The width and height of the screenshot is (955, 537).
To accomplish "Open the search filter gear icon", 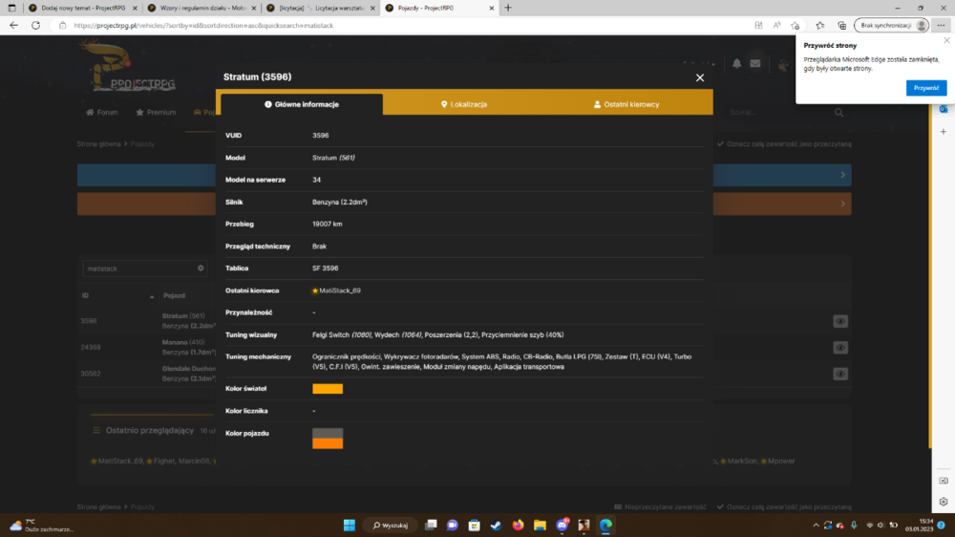I will 201,268.
